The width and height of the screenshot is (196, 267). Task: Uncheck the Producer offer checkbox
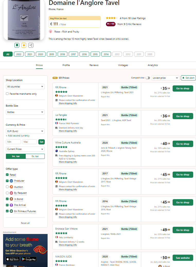[7, 181]
